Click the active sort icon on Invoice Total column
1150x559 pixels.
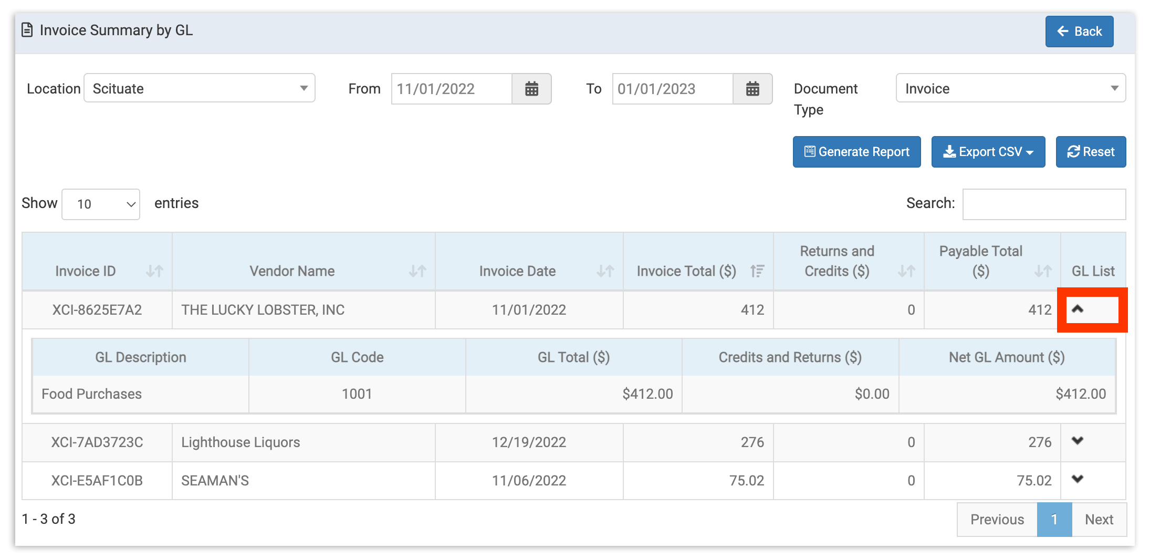click(x=757, y=271)
